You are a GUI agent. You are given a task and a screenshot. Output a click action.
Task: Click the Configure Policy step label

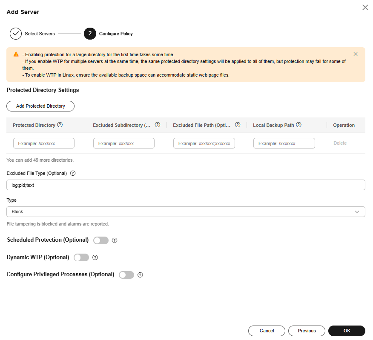(x=116, y=34)
